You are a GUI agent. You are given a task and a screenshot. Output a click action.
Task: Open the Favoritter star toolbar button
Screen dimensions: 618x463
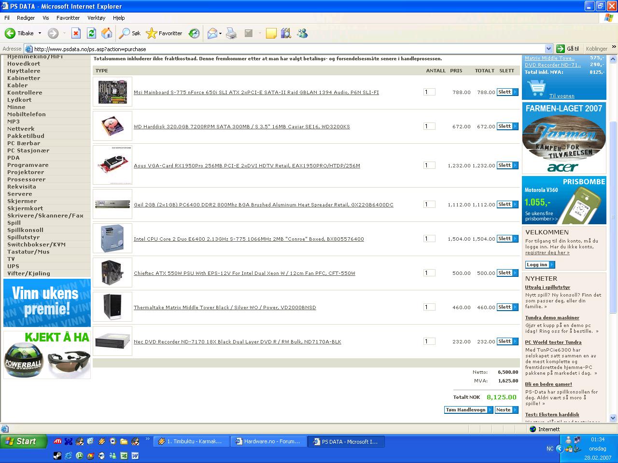(164, 33)
